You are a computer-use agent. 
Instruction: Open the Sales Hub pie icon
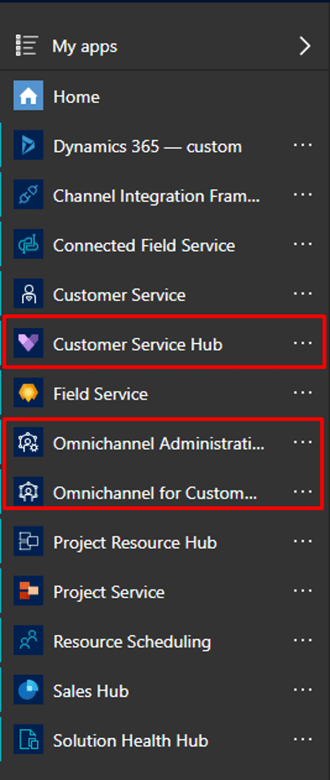pyautogui.click(x=28, y=690)
